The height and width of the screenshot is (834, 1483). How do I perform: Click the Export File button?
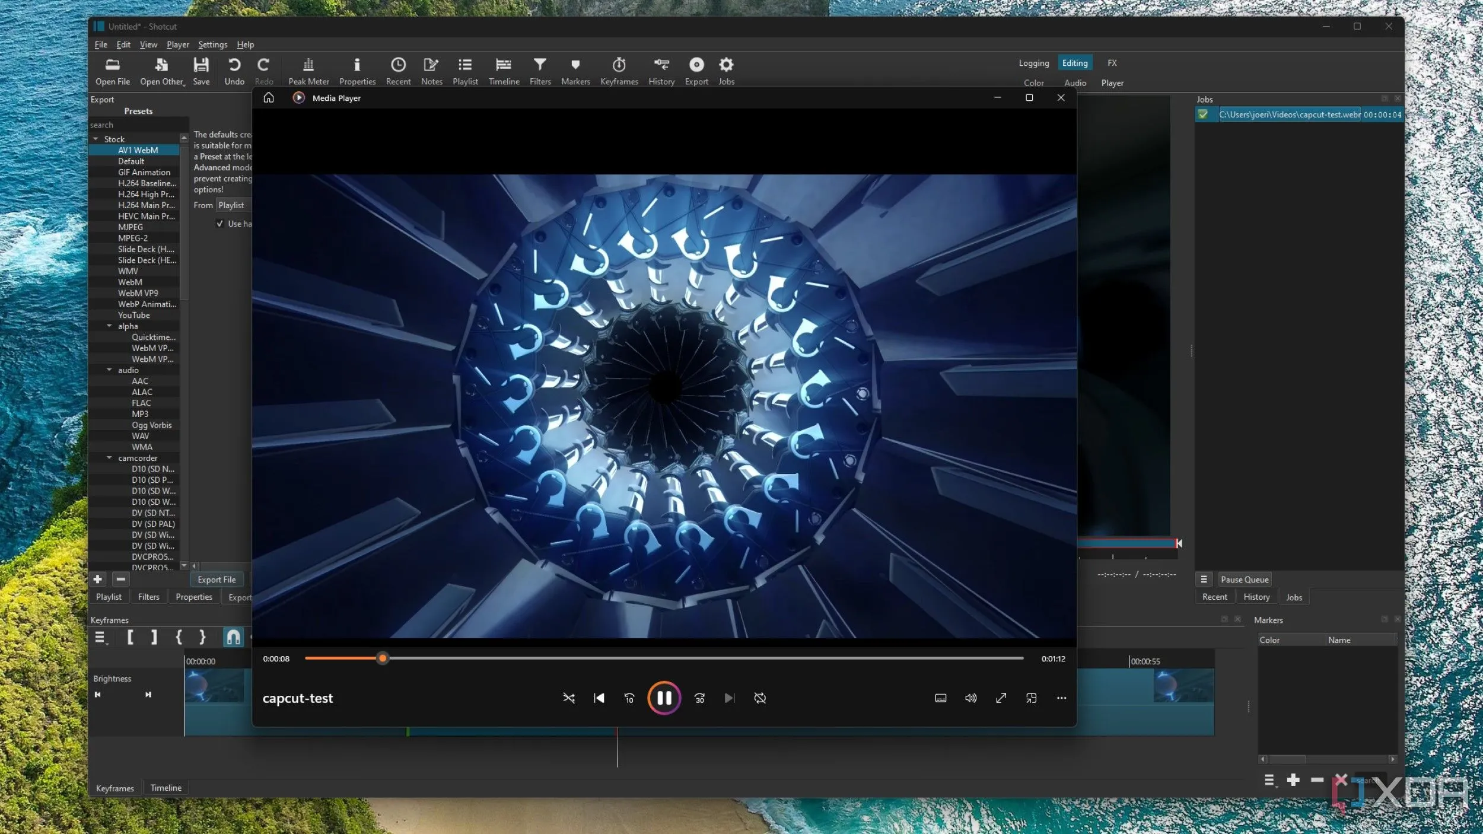(217, 580)
